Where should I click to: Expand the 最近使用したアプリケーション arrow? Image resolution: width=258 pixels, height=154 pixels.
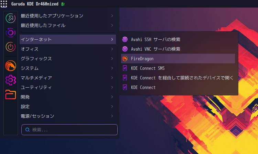(112, 16)
